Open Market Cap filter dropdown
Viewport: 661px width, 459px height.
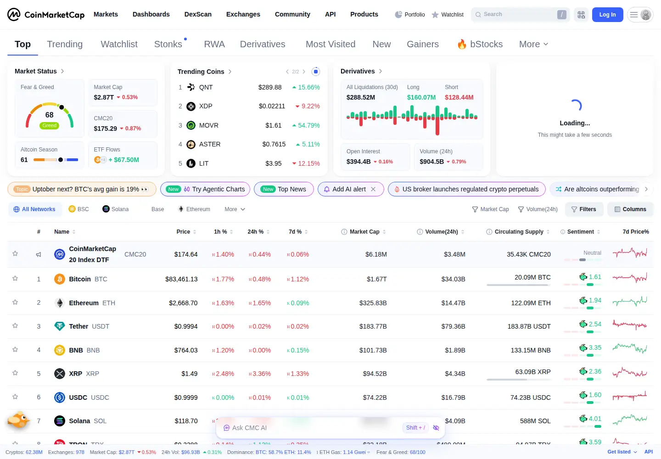click(490, 209)
